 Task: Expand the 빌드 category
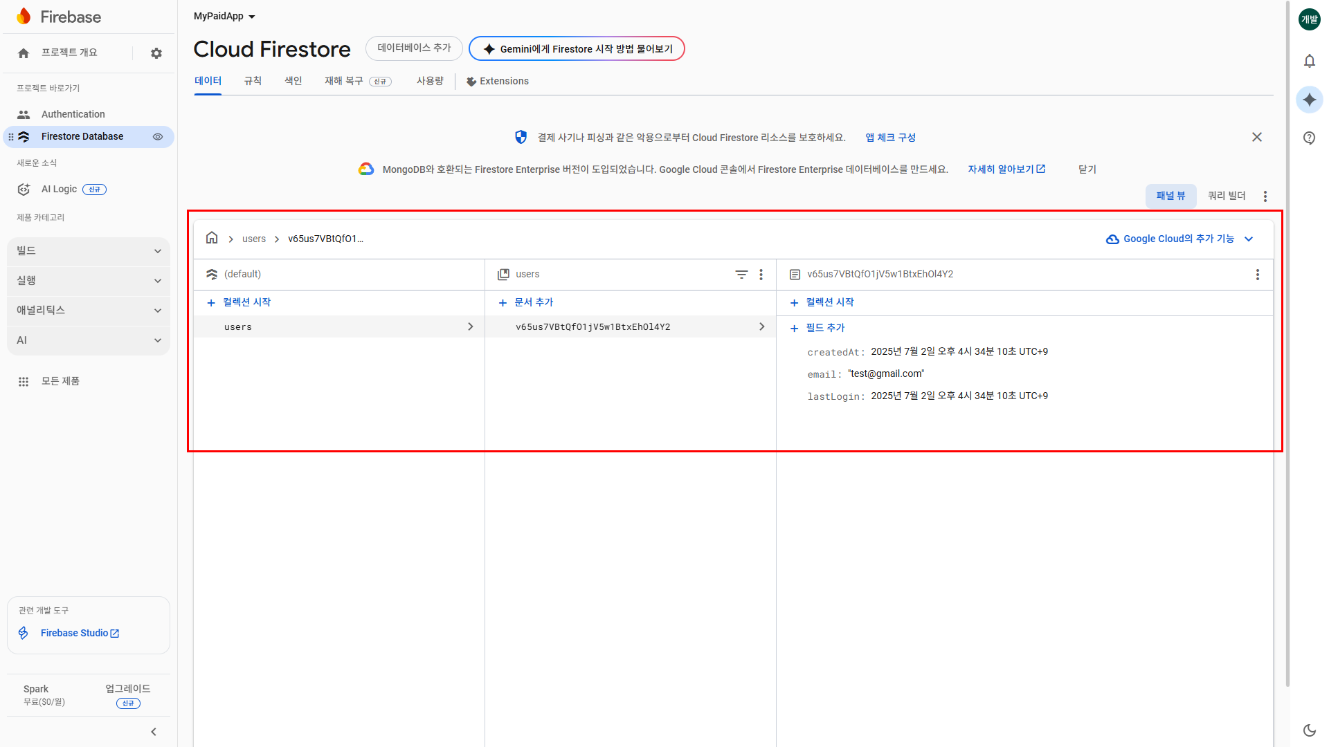pos(89,251)
